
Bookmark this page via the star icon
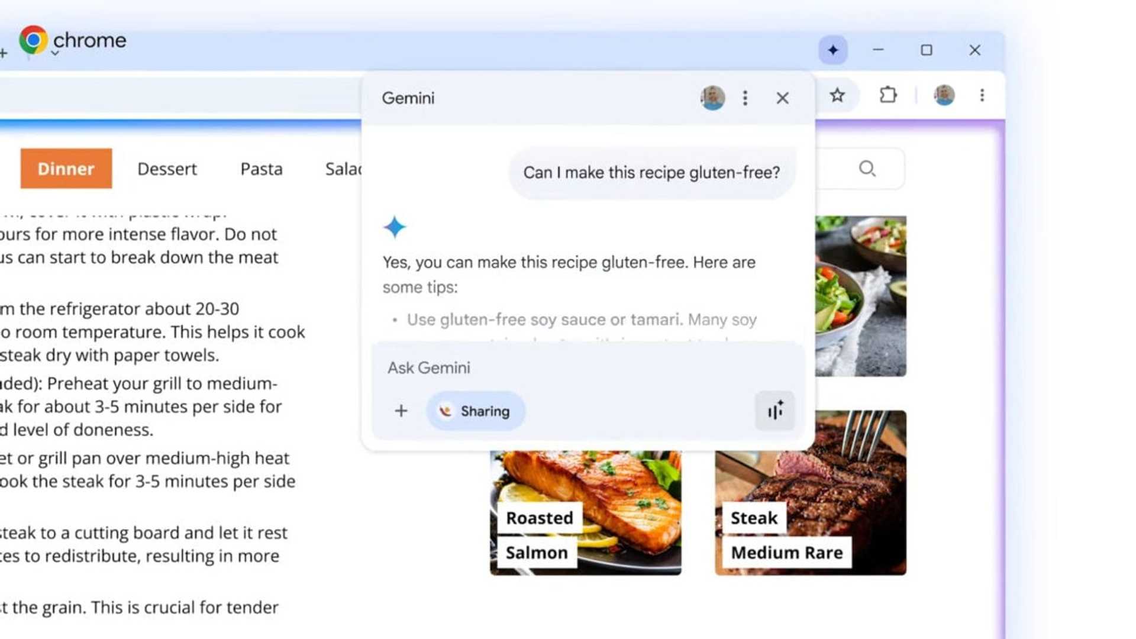838,95
